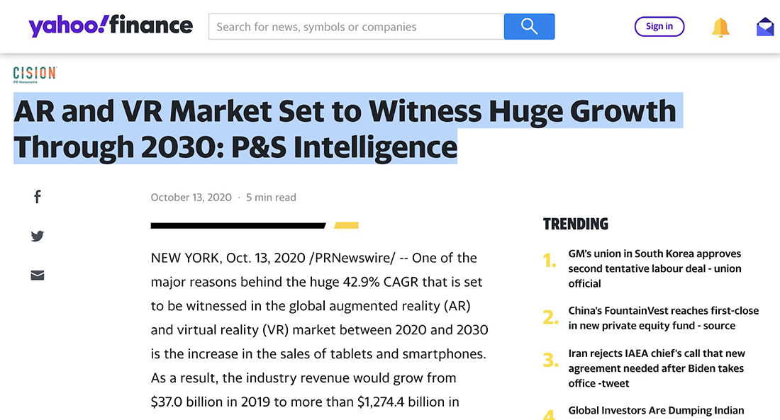Focus the news and symbols search field
780x420 pixels.
coord(356,27)
